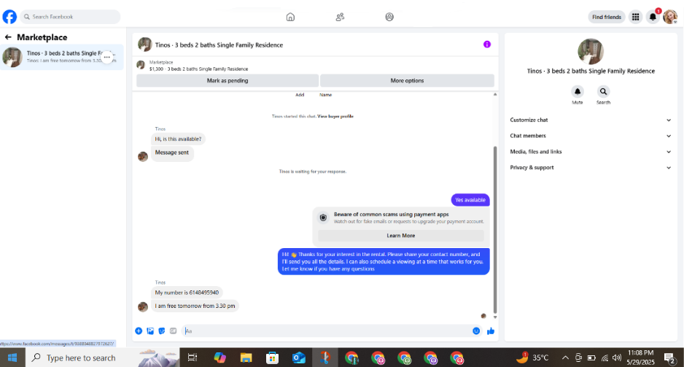
Task: Open the View buyer profile link
Action: 335,117
